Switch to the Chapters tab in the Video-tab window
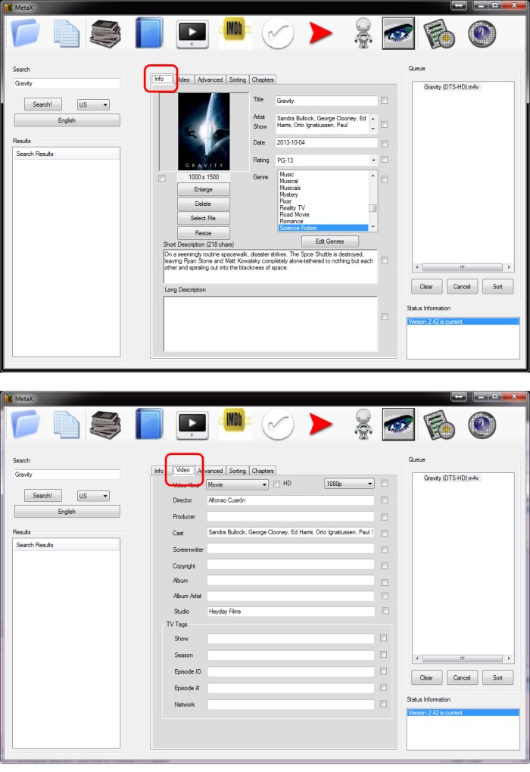 263,471
